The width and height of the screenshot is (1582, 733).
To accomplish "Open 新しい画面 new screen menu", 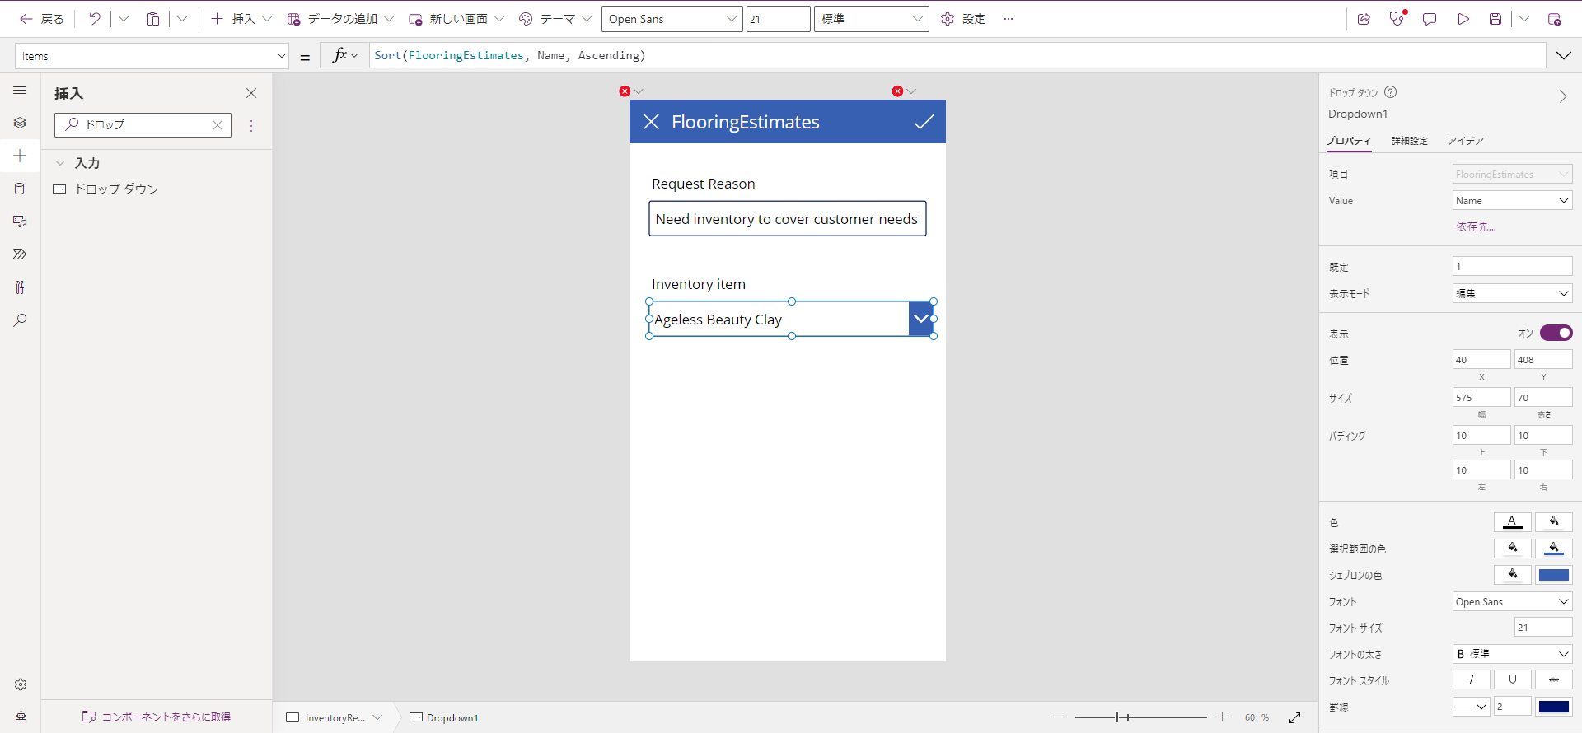I will pos(456,19).
